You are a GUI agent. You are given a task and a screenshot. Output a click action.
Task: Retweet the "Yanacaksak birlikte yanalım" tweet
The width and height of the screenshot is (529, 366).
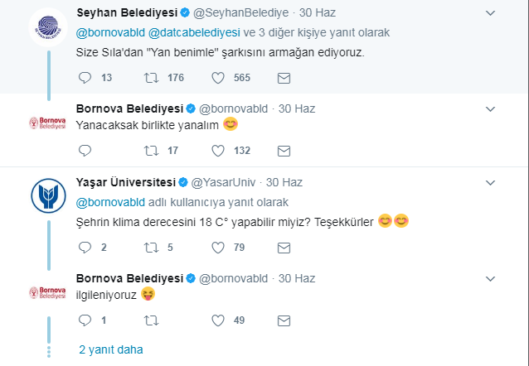point(151,151)
